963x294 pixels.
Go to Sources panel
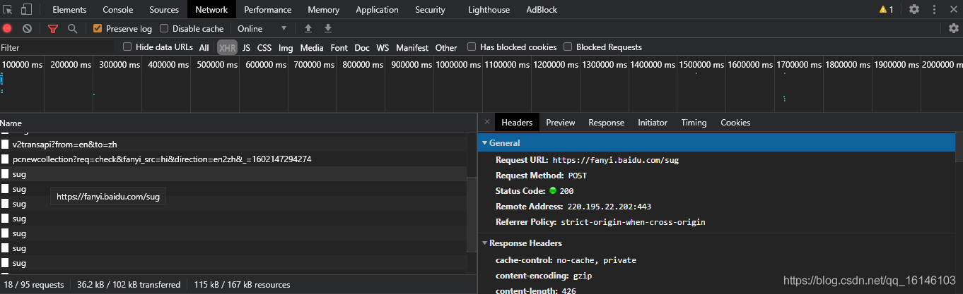click(164, 10)
